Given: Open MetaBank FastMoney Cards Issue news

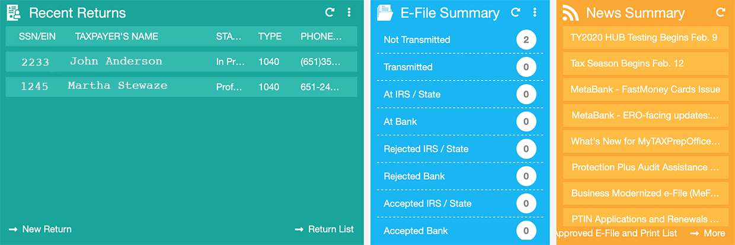Looking at the screenshot, I should click(645, 89).
